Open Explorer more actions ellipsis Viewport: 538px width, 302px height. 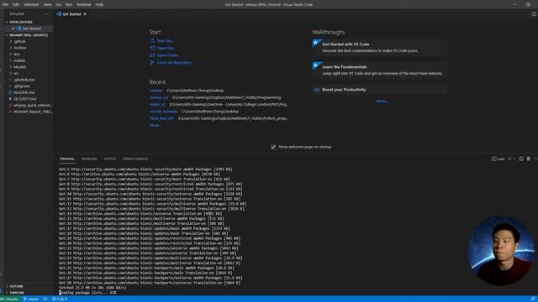tap(47, 14)
